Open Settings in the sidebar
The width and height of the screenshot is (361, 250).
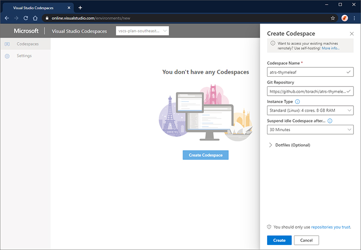(x=25, y=56)
